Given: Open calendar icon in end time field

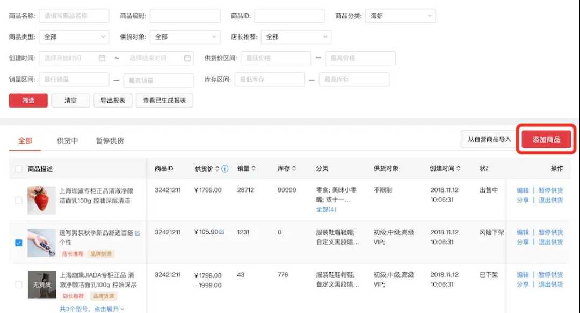Looking at the screenshot, I should (187, 58).
